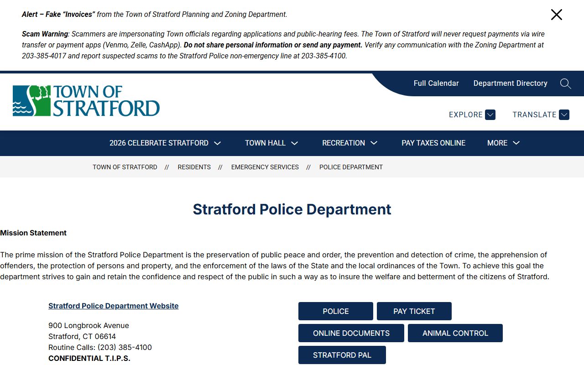
Task: Go to Town of Stratford breadcrumb
Action: coord(125,167)
